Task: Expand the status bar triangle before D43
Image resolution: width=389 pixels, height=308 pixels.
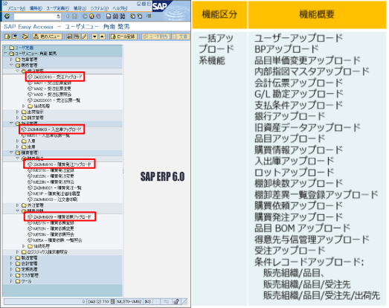Action: click(83, 301)
